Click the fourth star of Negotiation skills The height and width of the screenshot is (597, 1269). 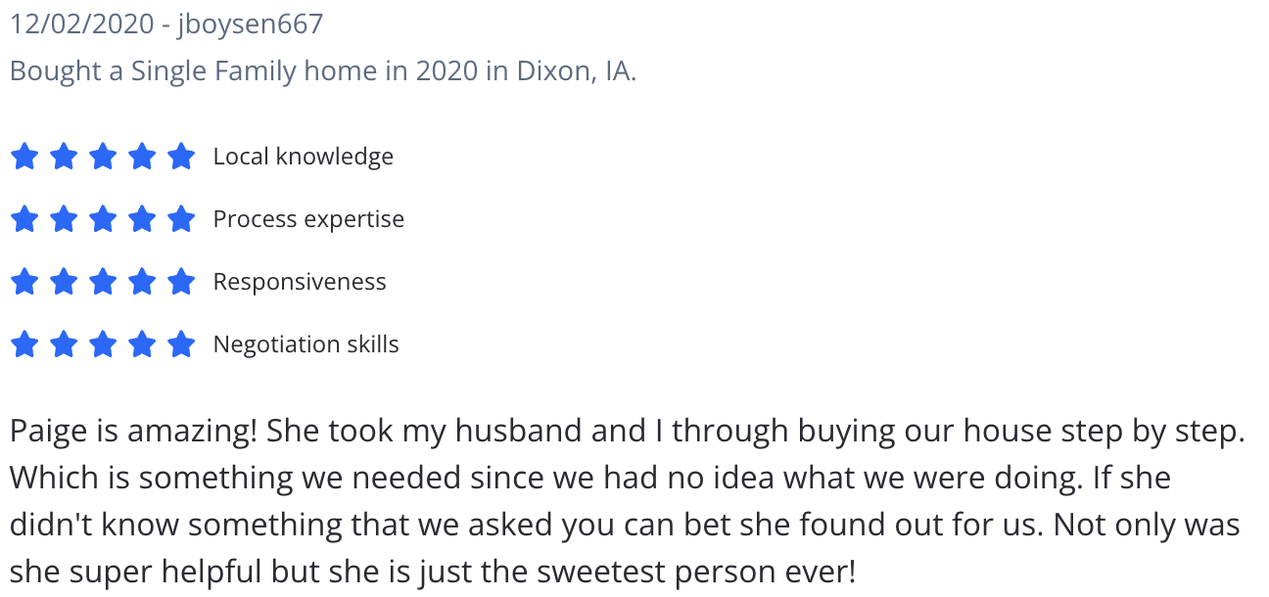tap(142, 344)
